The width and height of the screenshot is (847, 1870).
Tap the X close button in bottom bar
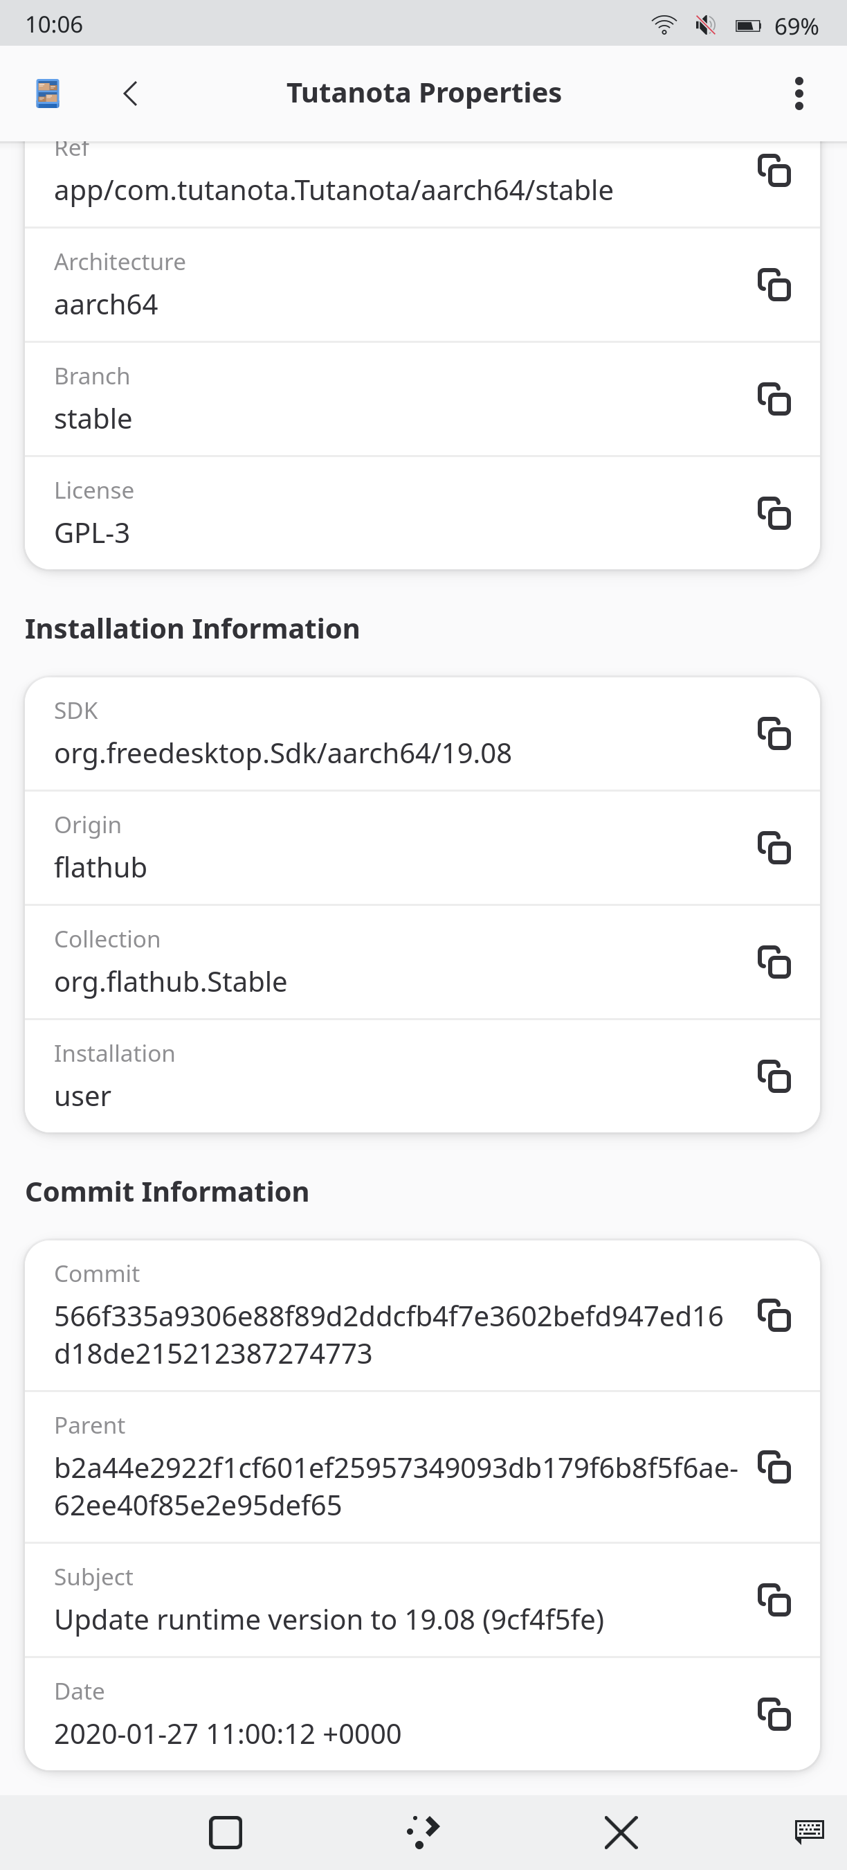point(621,1832)
